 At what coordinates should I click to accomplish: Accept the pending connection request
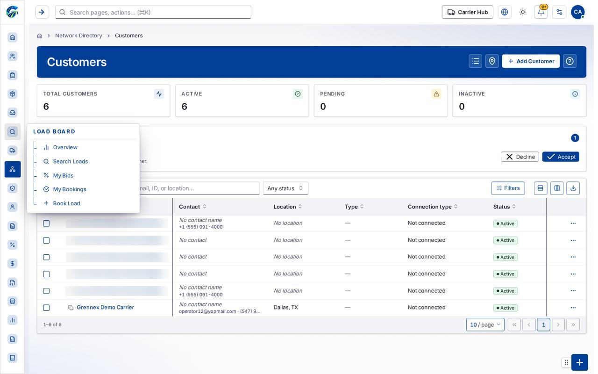click(x=561, y=157)
